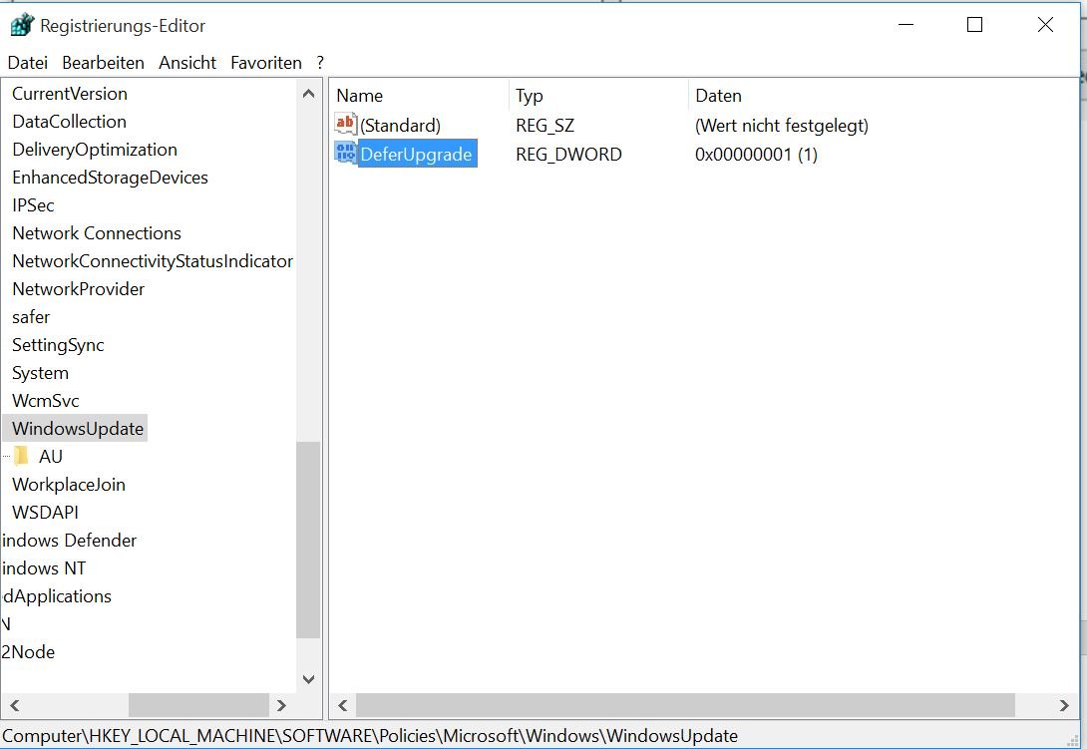This screenshot has height=749, width=1087.
Task: Open the ? help menu
Action: (320, 63)
